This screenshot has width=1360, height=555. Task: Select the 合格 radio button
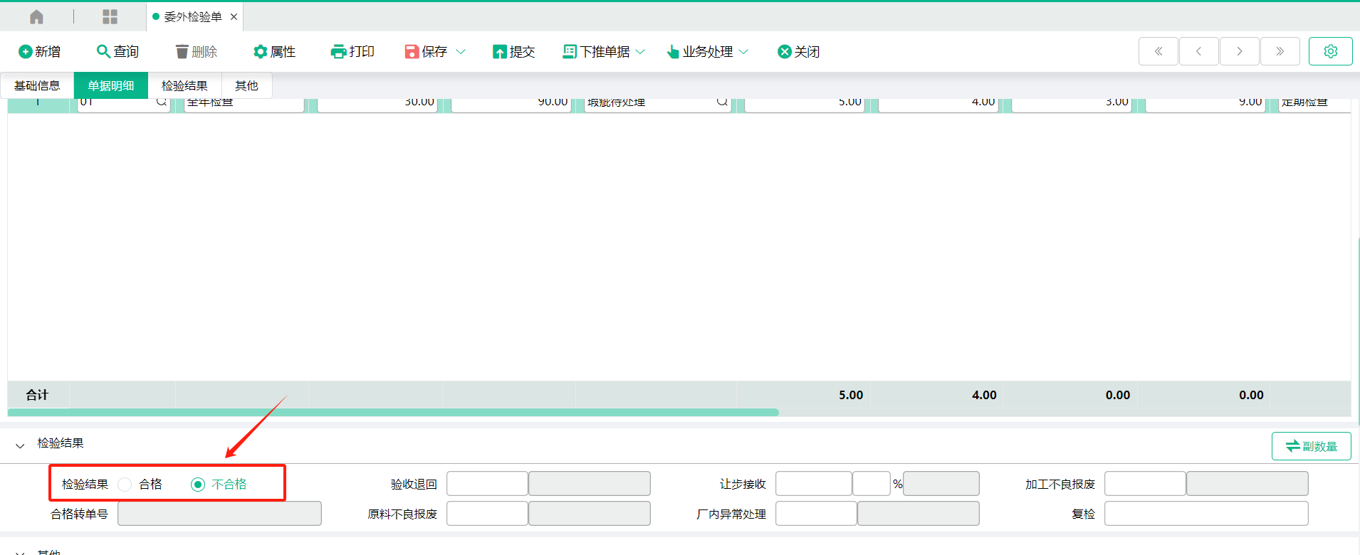[x=125, y=485]
